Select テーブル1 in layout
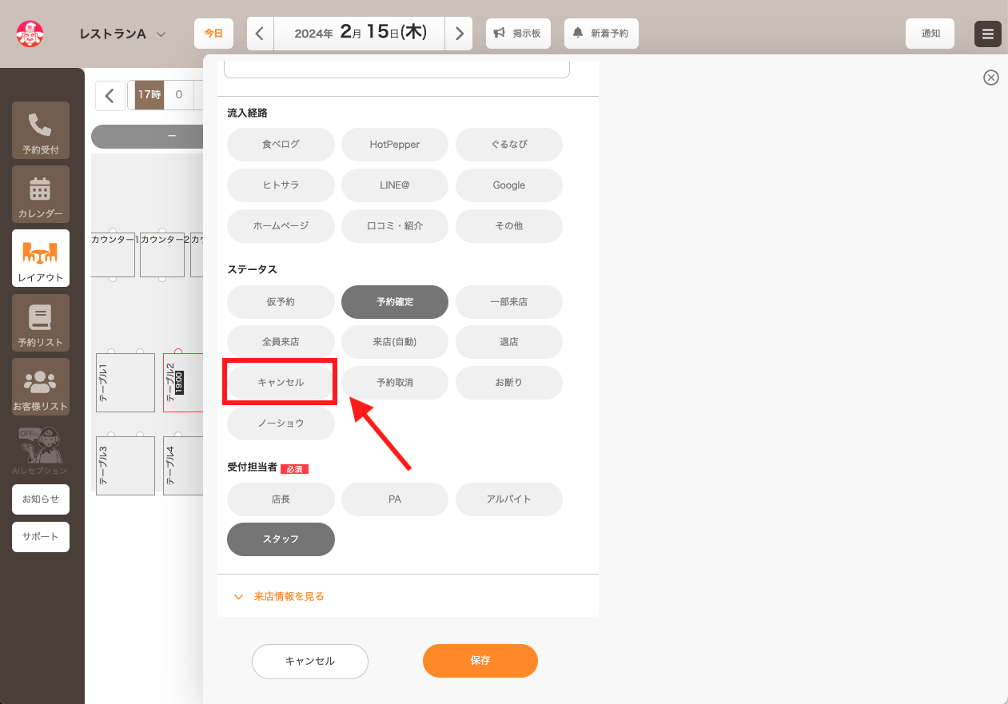This screenshot has height=704, width=1008. point(126,383)
